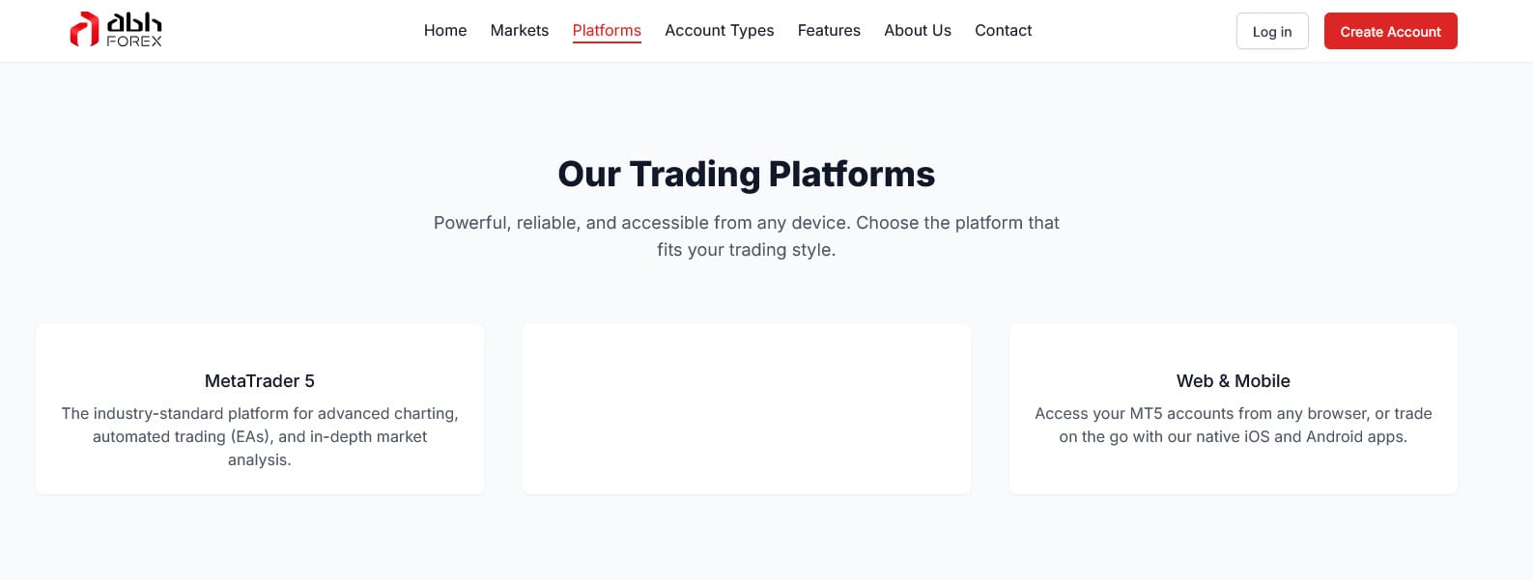The height and width of the screenshot is (580, 1533).
Task: Select the empty middle platform card
Action: point(746,409)
